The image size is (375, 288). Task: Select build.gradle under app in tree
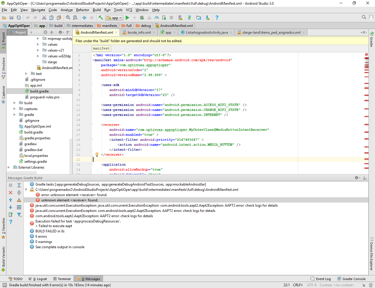click(x=40, y=91)
